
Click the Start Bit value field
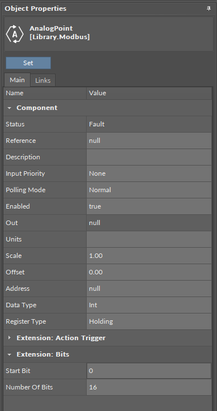(149, 371)
